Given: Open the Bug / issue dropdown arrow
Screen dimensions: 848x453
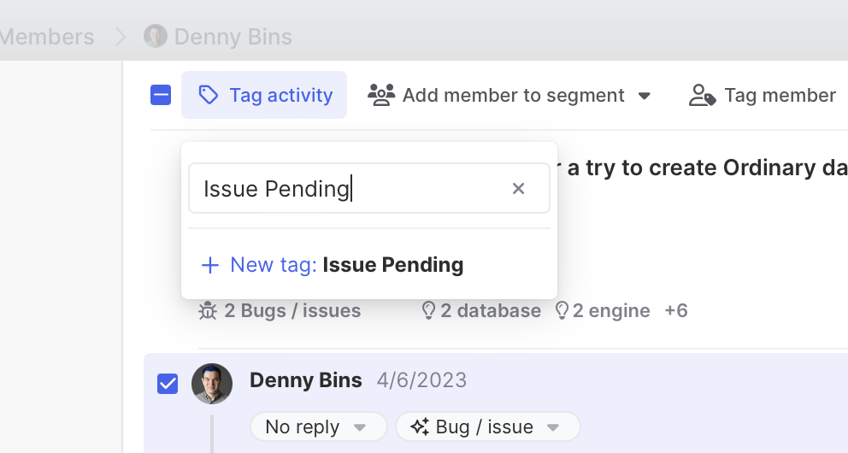Looking at the screenshot, I should point(553,427).
